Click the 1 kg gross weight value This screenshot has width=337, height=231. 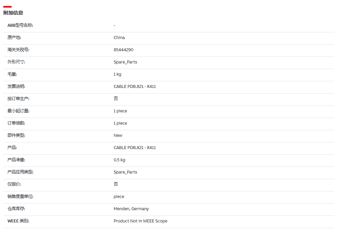point(117,74)
